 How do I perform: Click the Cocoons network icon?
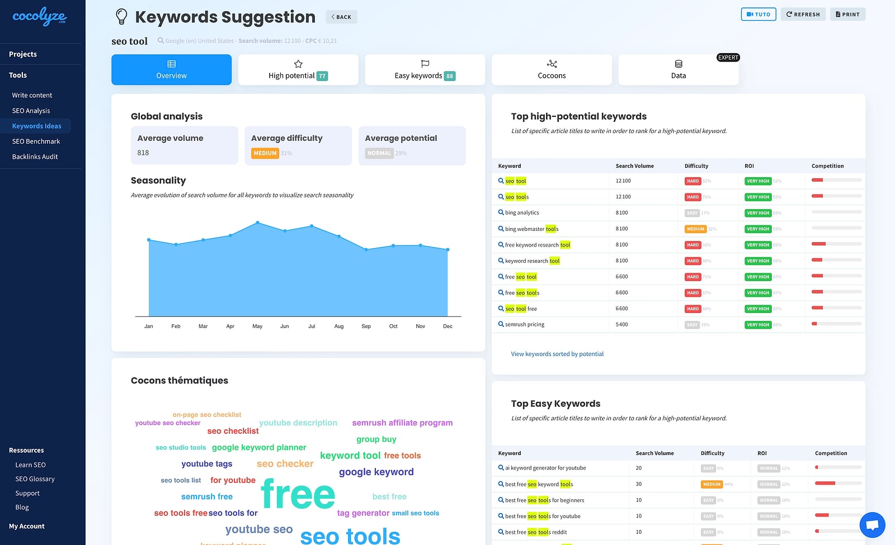(552, 64)
